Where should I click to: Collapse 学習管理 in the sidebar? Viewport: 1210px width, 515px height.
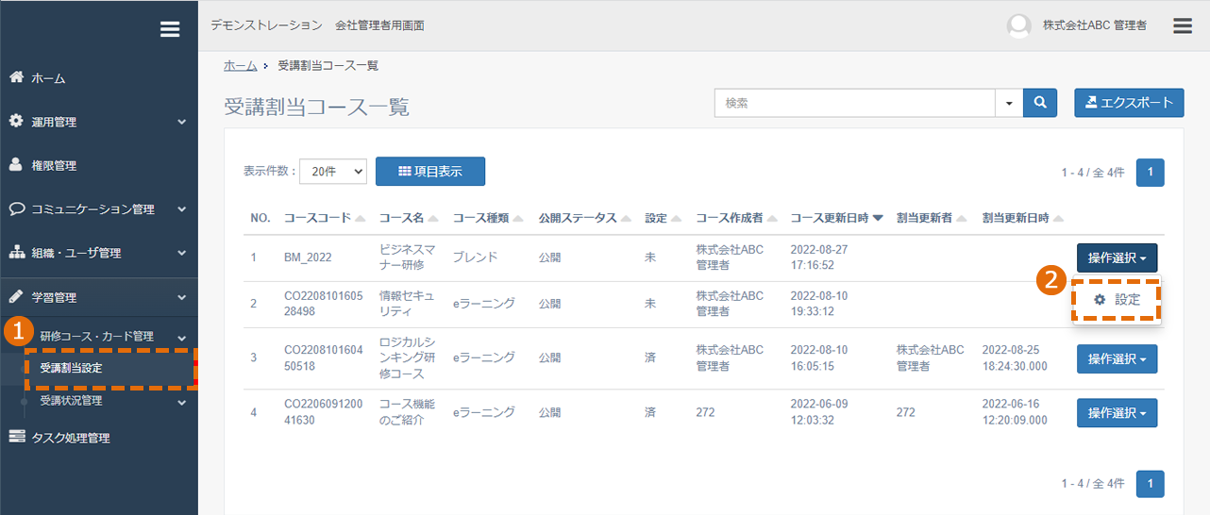(99, 297)
